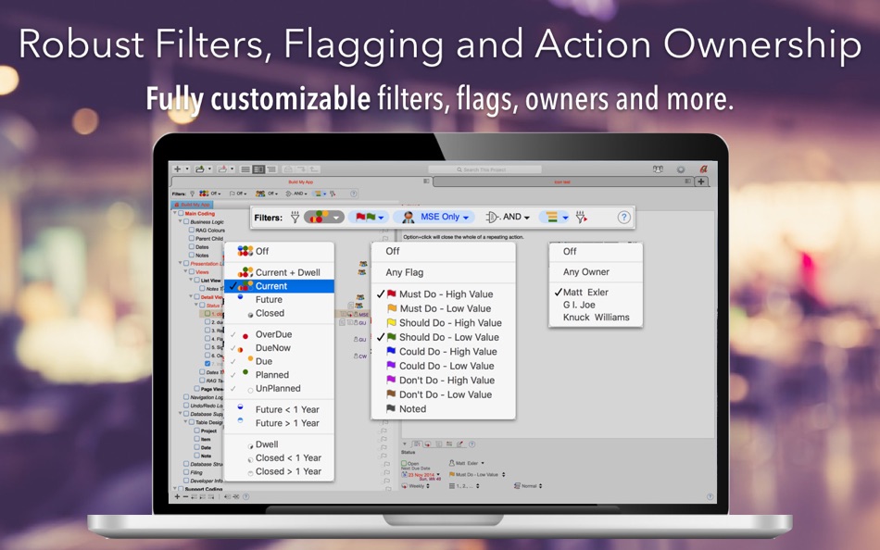
Task: Add a new tab with the plus button
Action: pos(701,181)
